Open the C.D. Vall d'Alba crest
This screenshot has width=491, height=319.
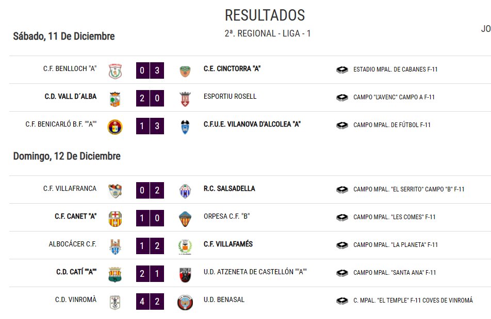115,99
